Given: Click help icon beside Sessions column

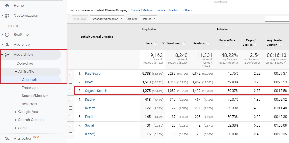Looking at the screenshot, I should click(208, 43).
